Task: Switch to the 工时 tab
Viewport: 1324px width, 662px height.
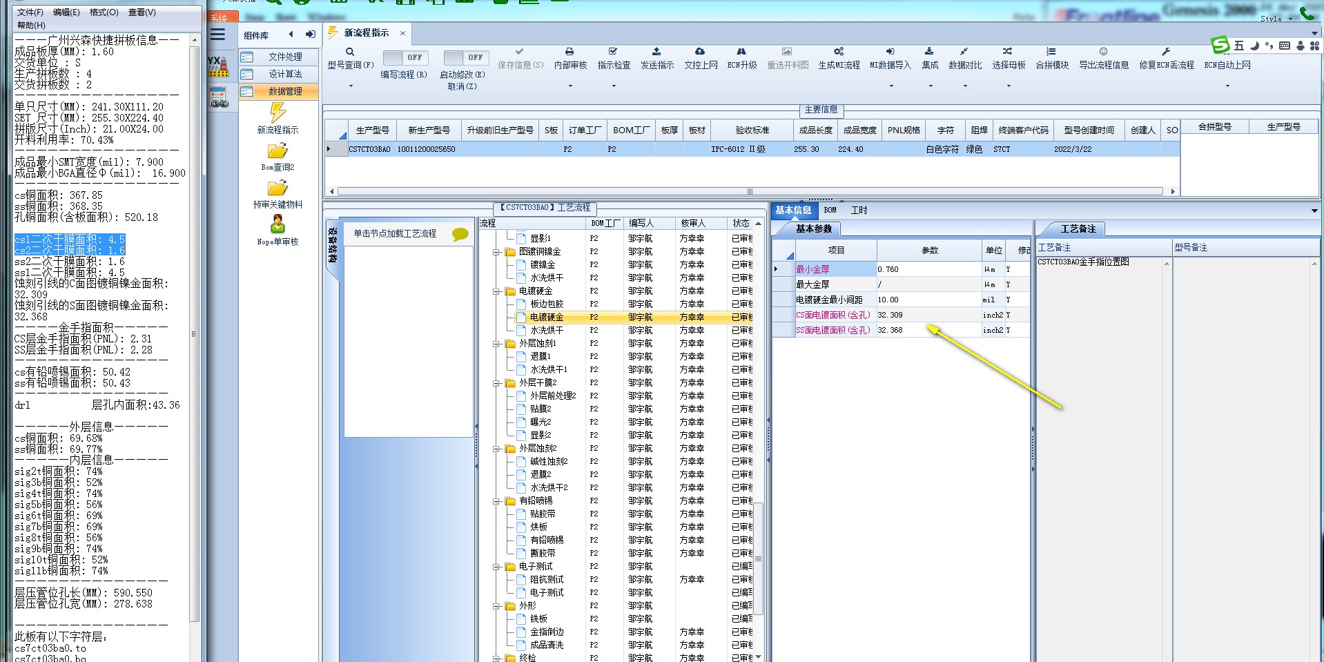Action: (859, 211)
